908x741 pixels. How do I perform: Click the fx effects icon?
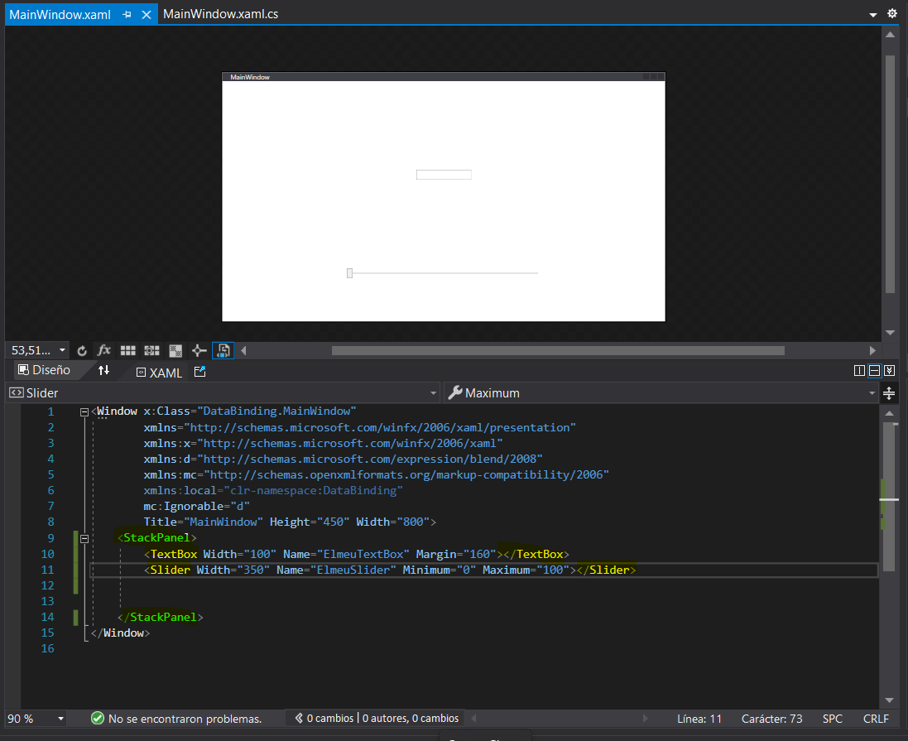click(x=104, y=351)
